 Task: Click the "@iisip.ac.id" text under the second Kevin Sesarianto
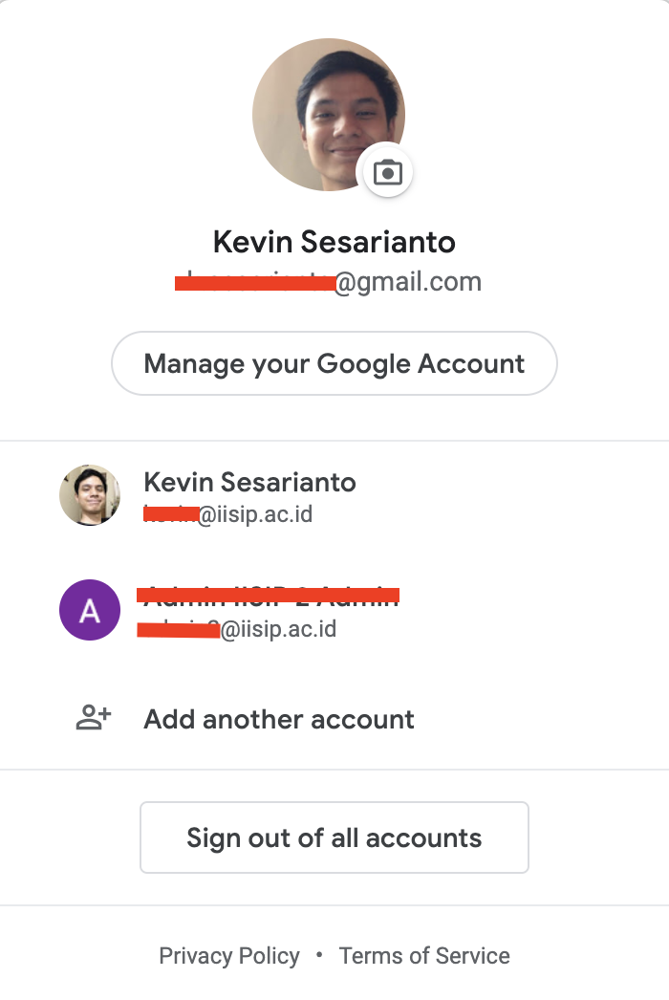coord(255,515)
